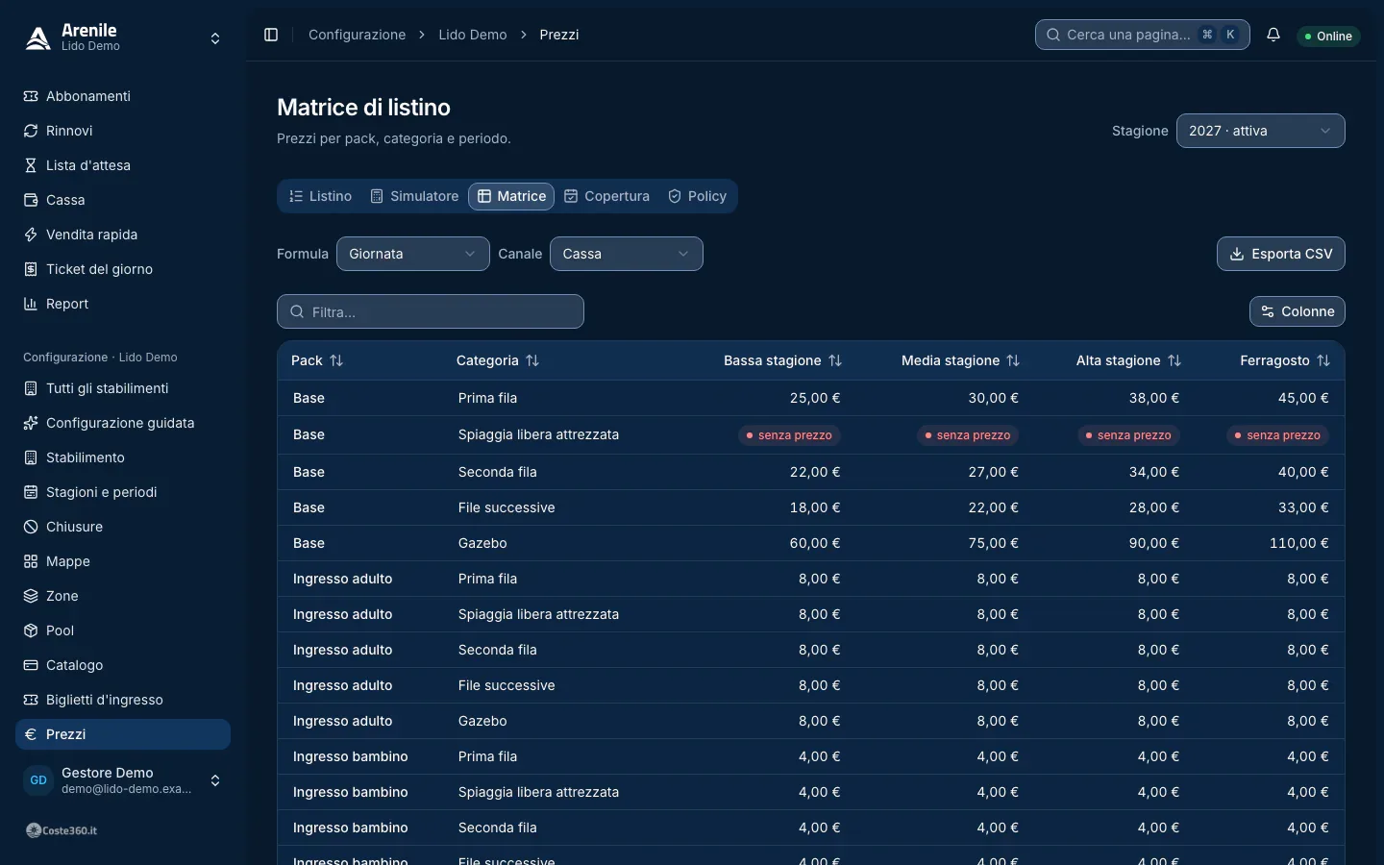Click the Filtra input field
The width and height of the screenshot is (1384, 865).
coord(431,311)
